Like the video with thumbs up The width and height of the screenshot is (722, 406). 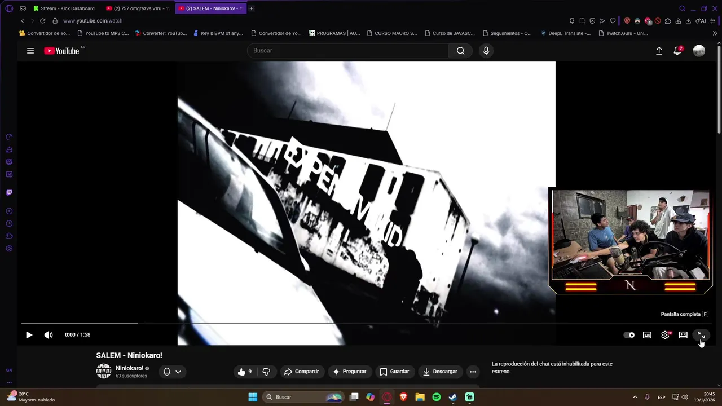tap(245, 372)
